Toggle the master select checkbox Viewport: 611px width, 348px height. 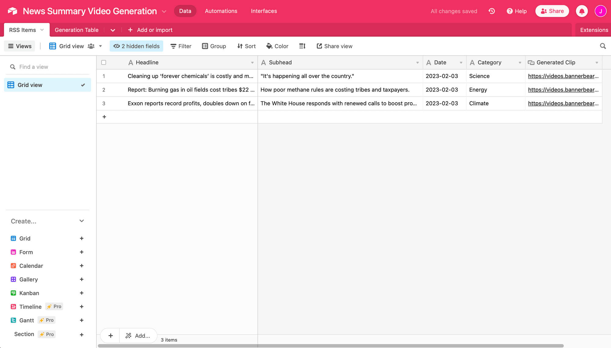[x=104, y=63]
